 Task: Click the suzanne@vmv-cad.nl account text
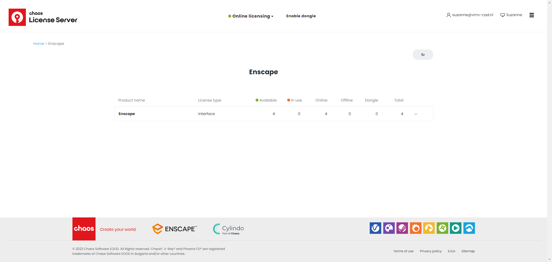(x=473, y=15)
